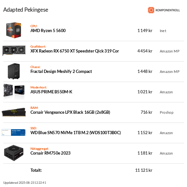Viewport: 187px width, 187px height.
Task: Open the ASUS PRIME B550M-K product
Action: coord(51,92)
